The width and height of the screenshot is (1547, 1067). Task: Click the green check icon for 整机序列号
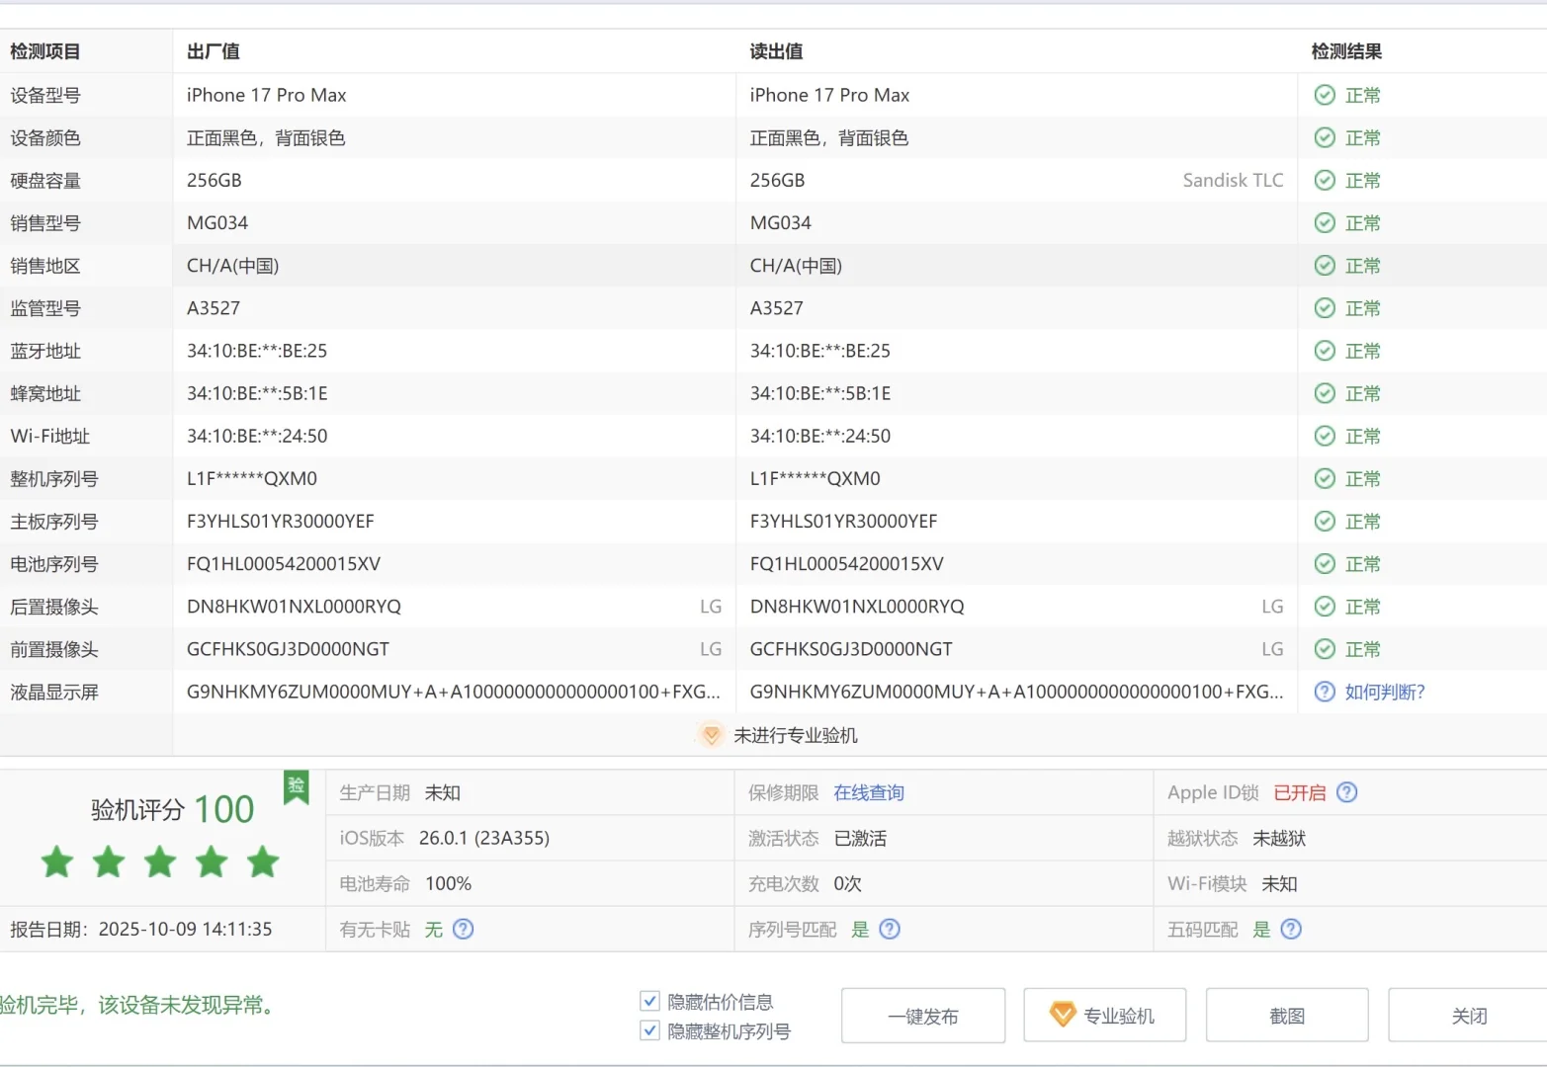[1325, 478]
